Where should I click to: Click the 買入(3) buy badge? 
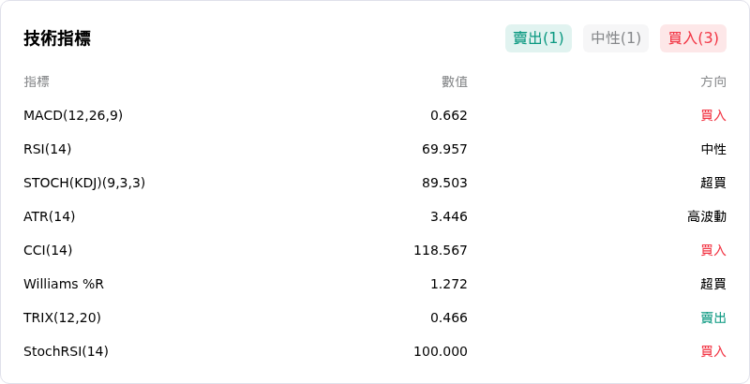click(x=693, y=38)
